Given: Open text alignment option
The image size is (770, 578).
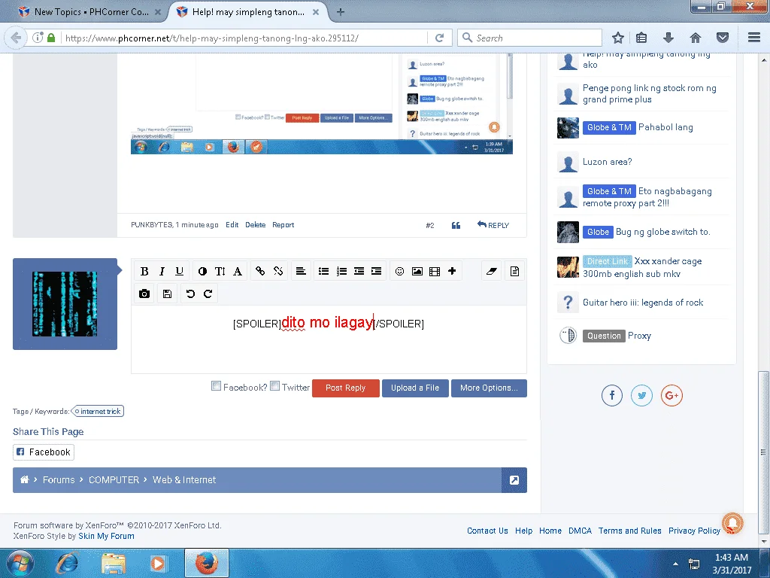Looking at the screenshot, I should (x=301, y=271).
